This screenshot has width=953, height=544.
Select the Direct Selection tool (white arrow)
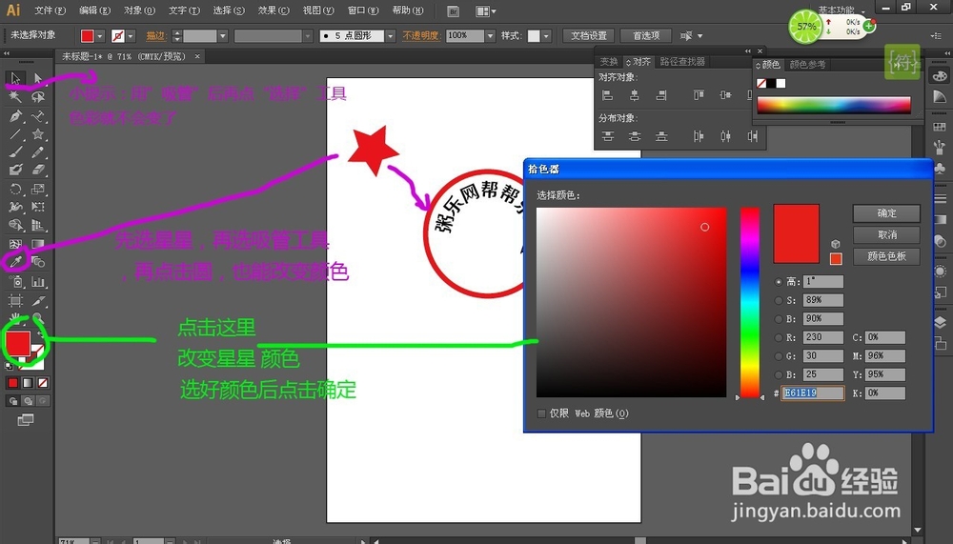[38, 78]
